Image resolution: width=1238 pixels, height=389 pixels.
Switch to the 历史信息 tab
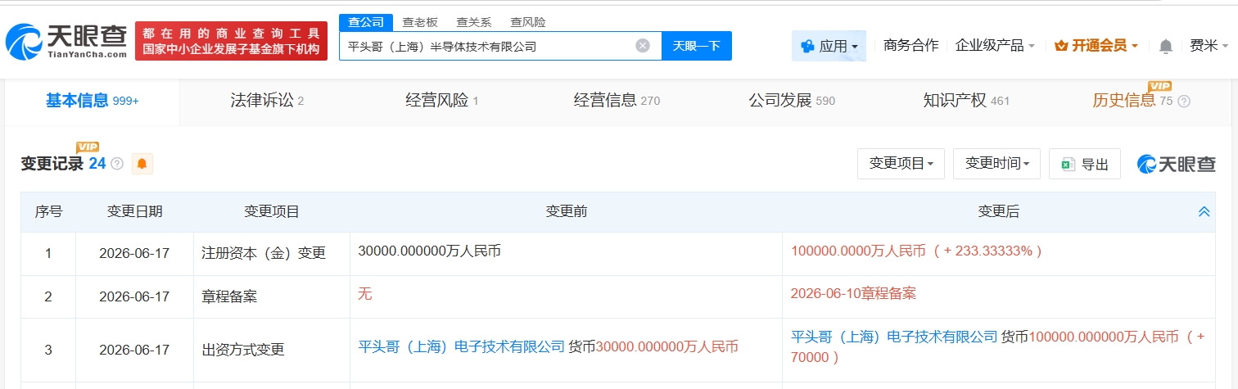1133,101
